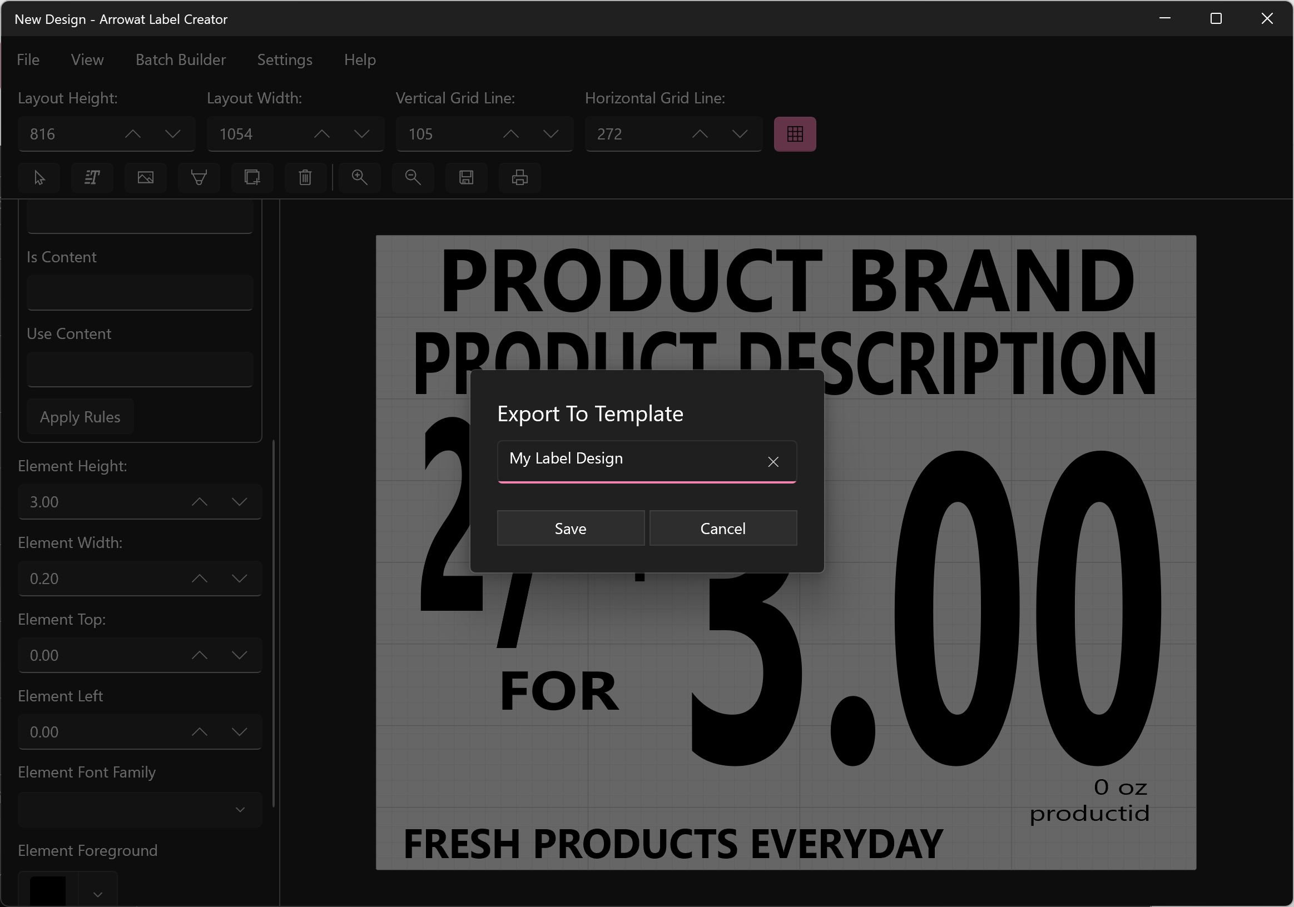The height and width of the screenshot is (907, 1294).
Task: Expand Element Height stepper dropdown
Action: coord(241,501)
